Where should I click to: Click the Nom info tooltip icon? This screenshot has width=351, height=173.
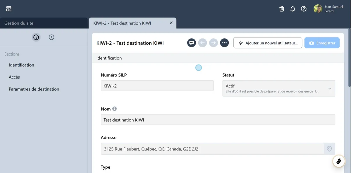pyautogui.click(x=114, y=109)
